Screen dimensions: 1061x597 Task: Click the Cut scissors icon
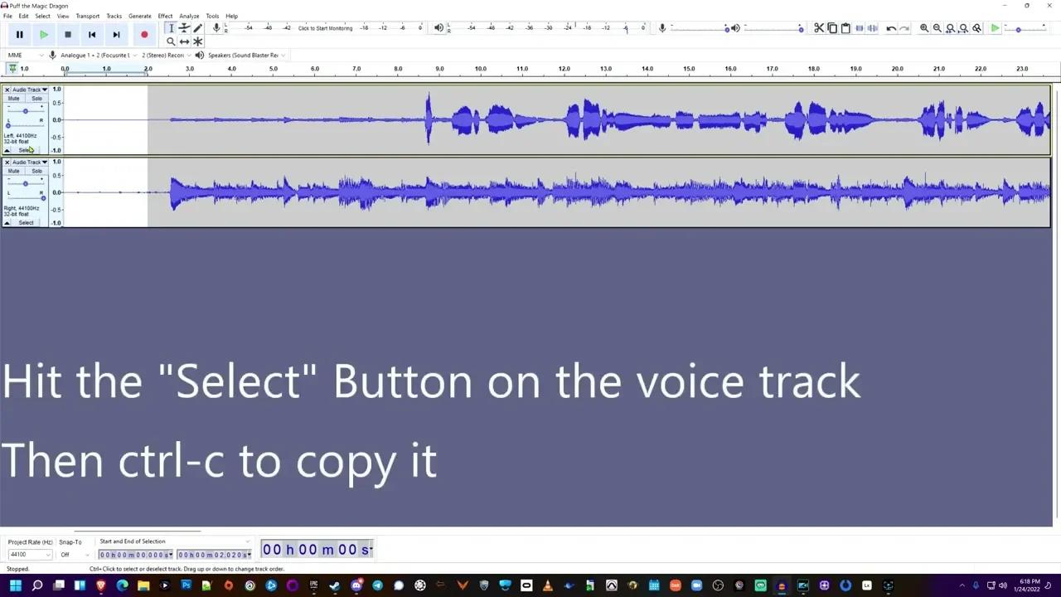coord(819,28)
